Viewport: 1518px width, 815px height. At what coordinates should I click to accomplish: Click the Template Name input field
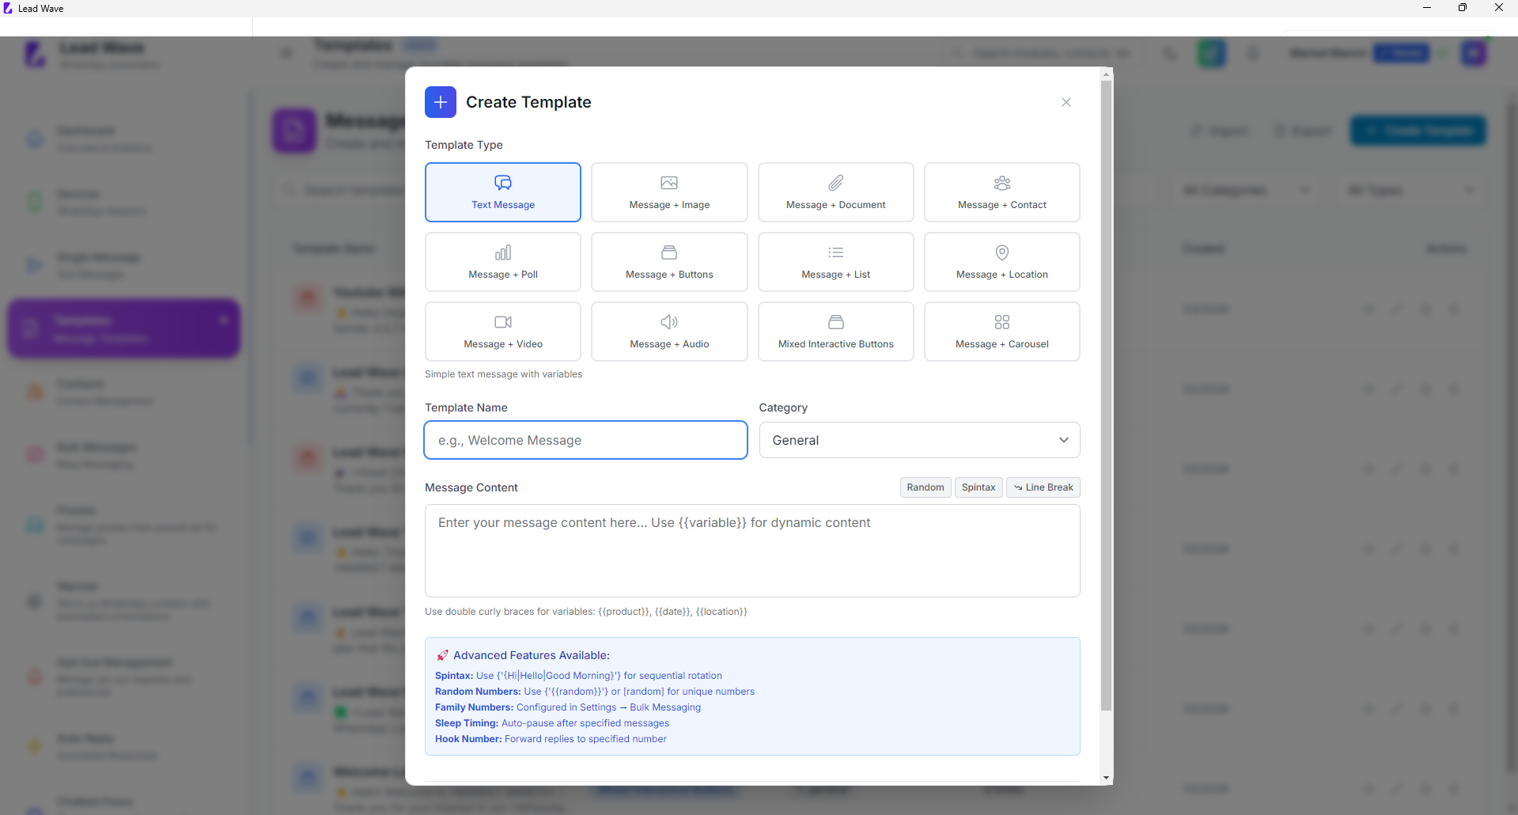(x=585, y=440)
